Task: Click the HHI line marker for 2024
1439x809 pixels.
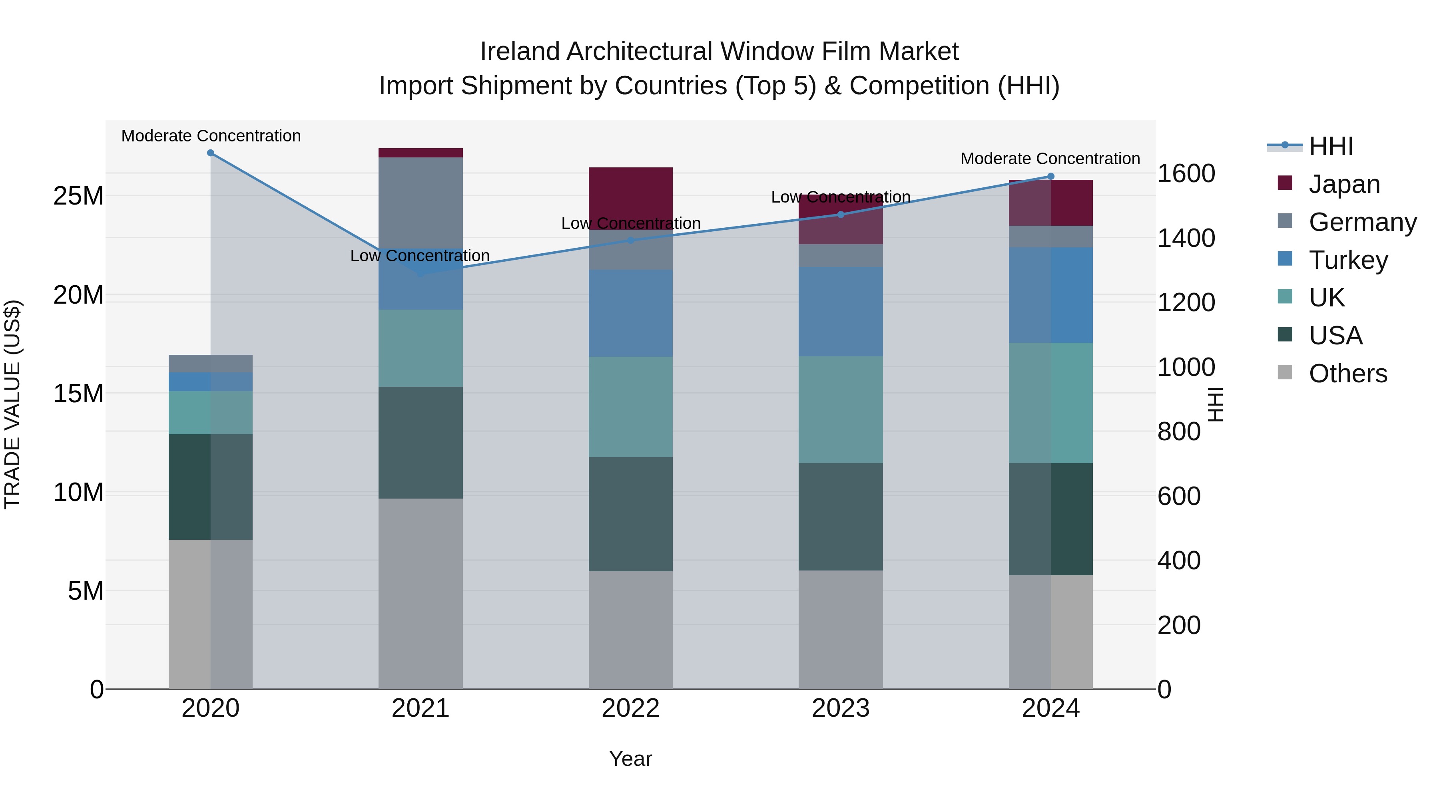Action: coord(1051,177)
